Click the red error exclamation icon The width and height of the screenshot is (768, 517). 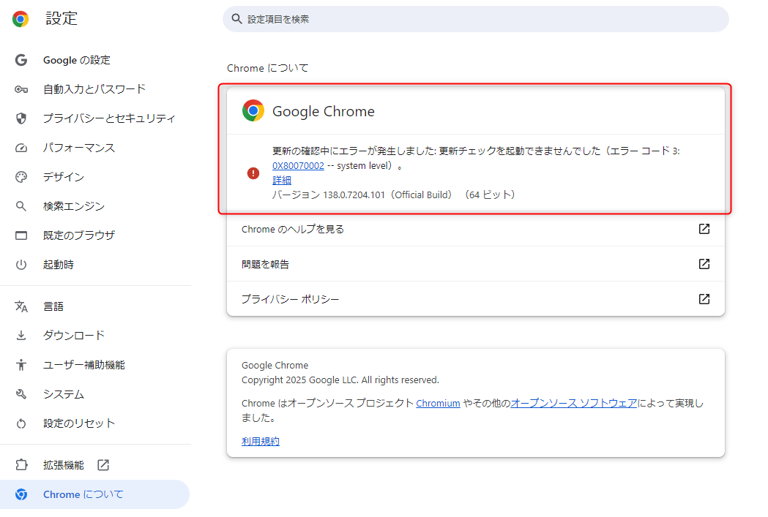(253, 173)
